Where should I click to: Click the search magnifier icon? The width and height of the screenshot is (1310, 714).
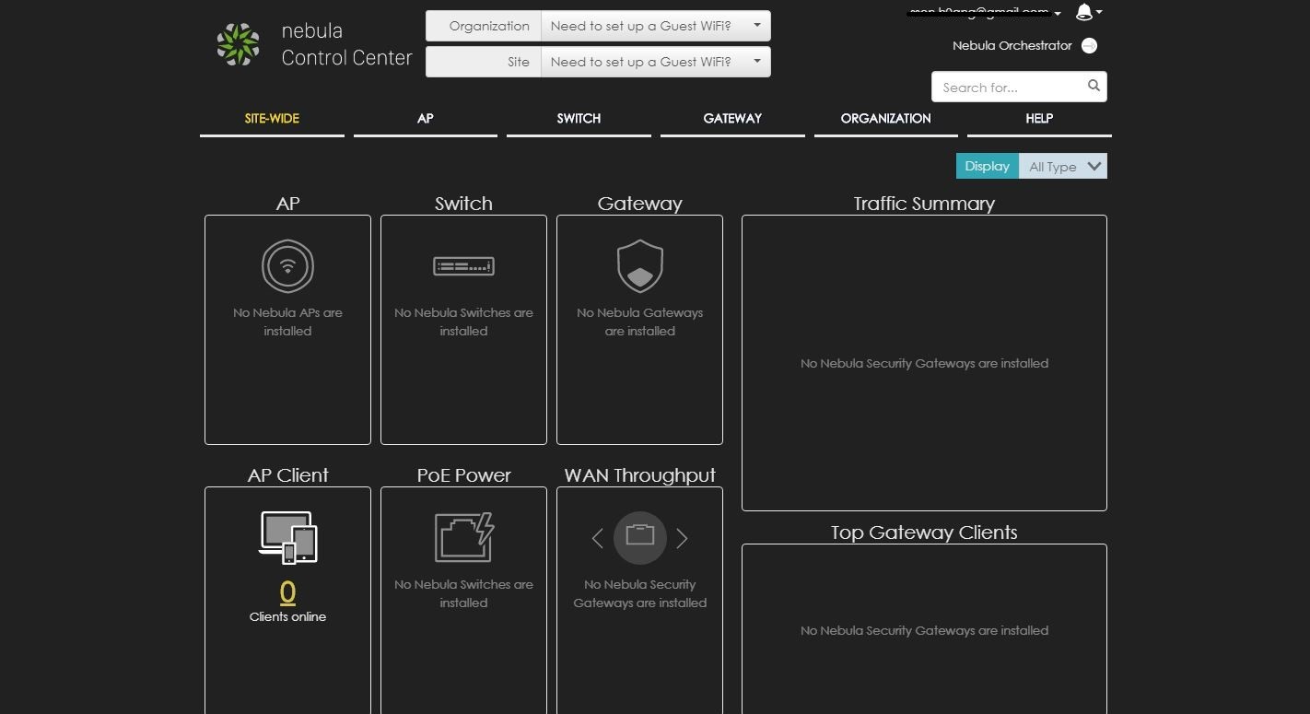click(1094, 87)
